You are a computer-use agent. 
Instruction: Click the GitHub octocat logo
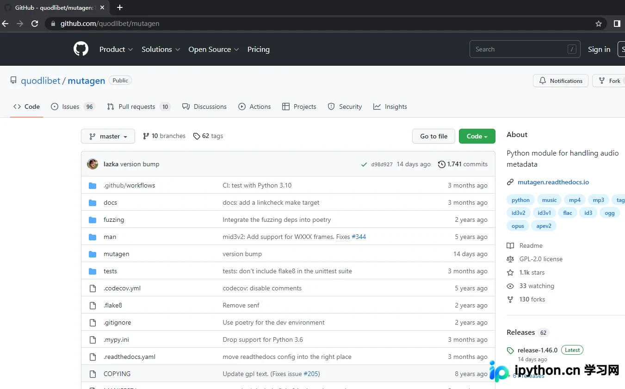click(81, 49)
